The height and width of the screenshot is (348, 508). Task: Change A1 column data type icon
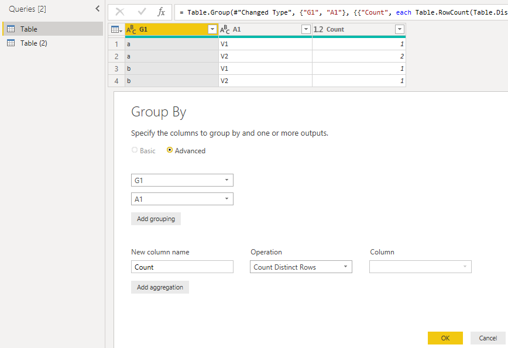(225, 29)
